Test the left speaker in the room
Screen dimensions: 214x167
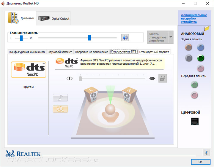point(91,95)
